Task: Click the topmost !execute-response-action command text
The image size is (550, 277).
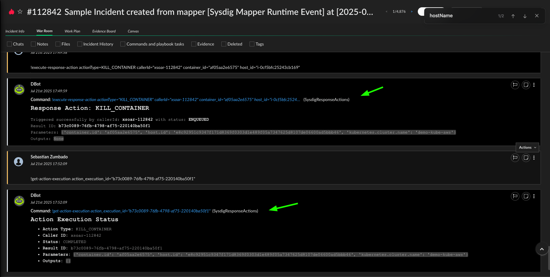Action: pyautogui.click(x=165, y=67)
